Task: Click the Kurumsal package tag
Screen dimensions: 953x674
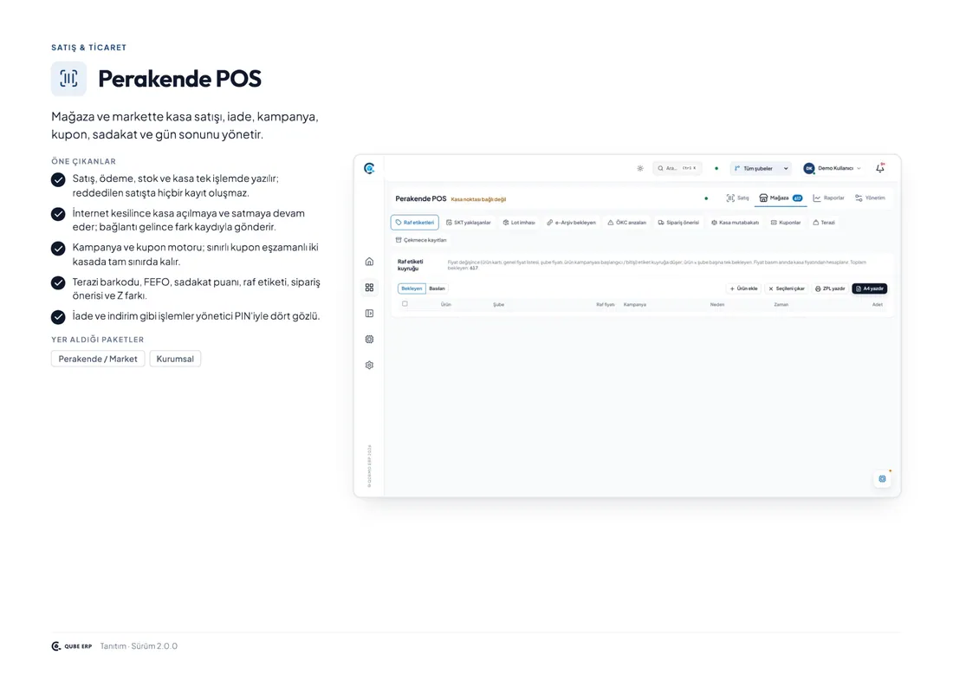Action: pyautogui.click(x=175, y=359)
